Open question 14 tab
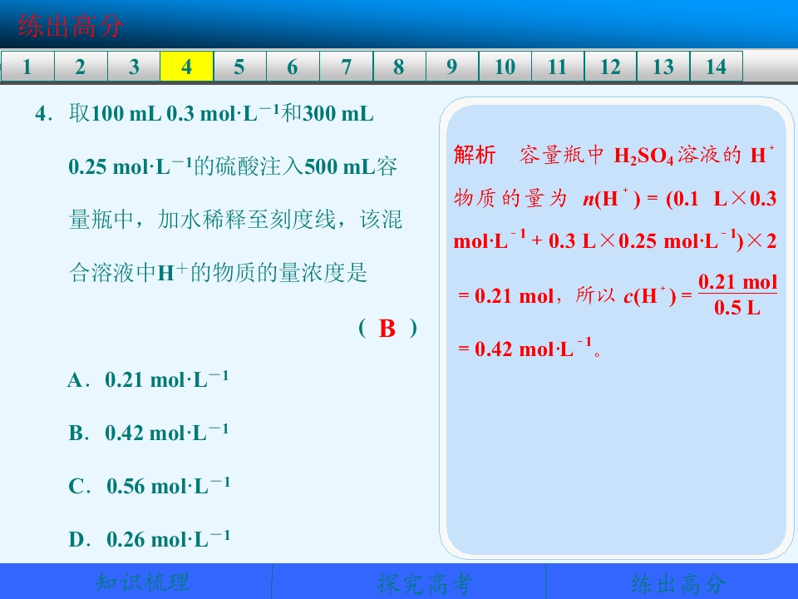 tap(717, 67)
